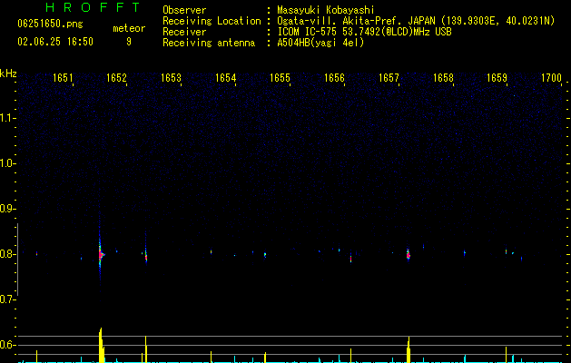
Task: Click time axis marker 1657
Action: [389, 78]
